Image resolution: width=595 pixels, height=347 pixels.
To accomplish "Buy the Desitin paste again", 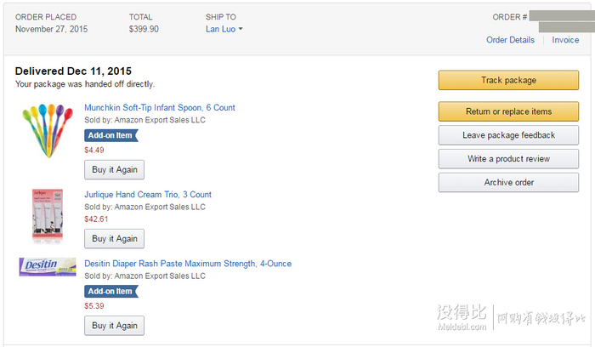I will coord(114,326).
